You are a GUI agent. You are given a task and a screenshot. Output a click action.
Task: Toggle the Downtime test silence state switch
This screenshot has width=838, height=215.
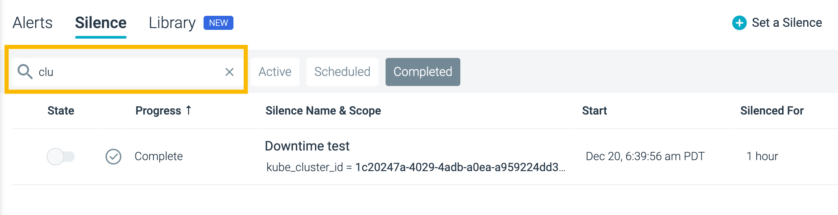[61, 156]
